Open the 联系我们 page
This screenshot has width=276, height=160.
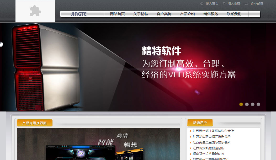coord(234,14)
